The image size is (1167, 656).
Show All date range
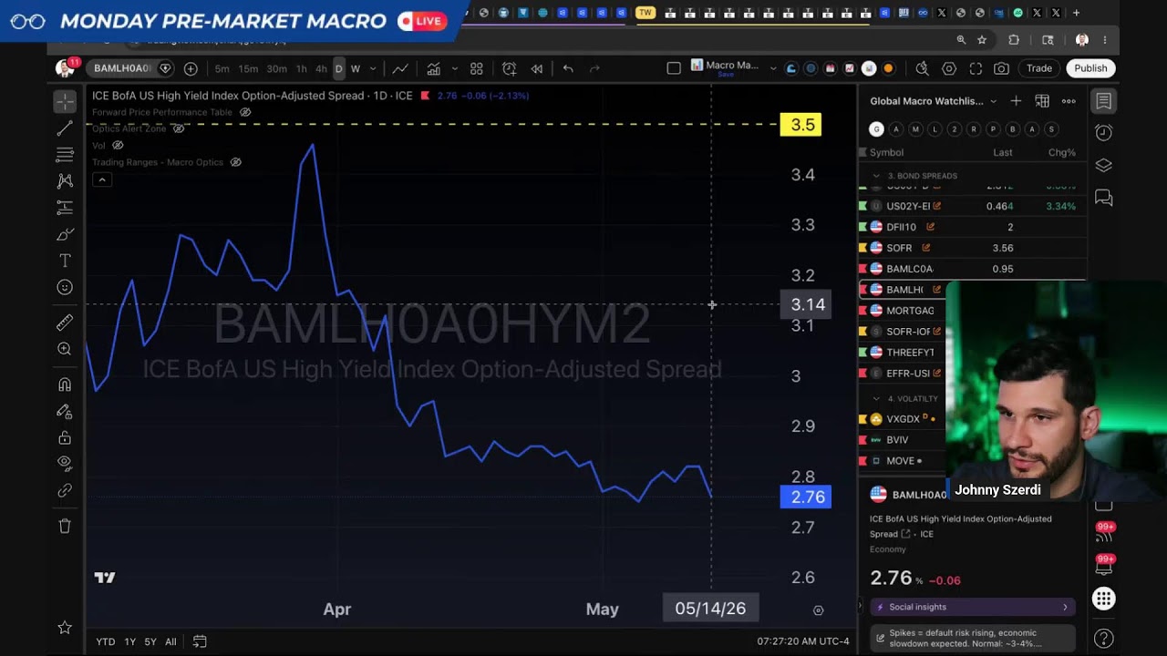170,641
